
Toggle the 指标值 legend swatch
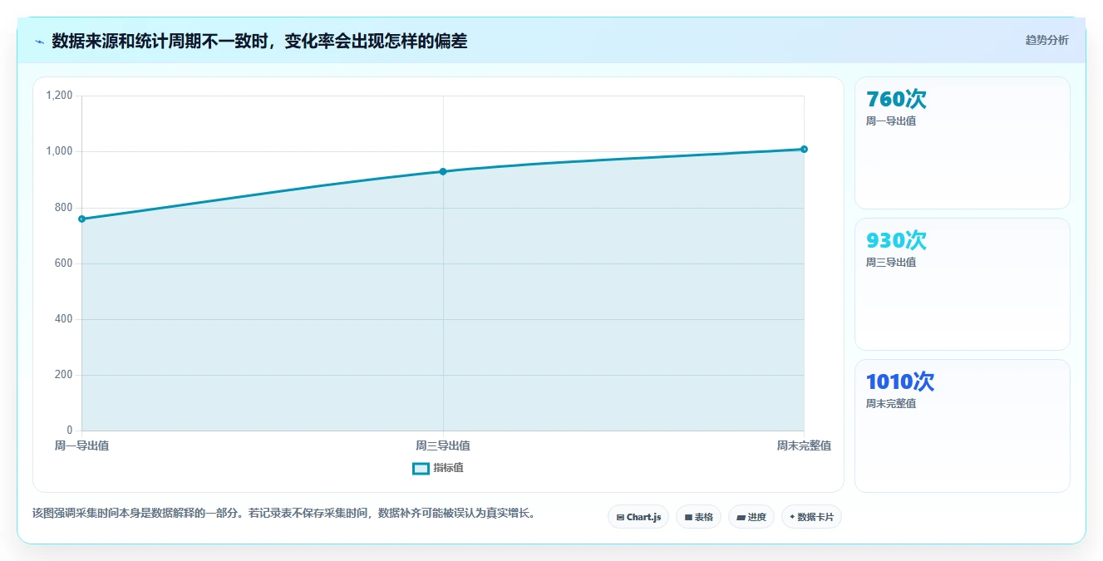tap(421, 469)
